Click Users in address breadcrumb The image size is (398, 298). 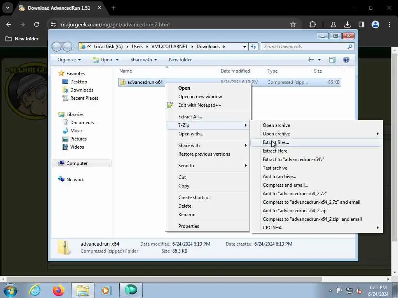pos(137,47)
